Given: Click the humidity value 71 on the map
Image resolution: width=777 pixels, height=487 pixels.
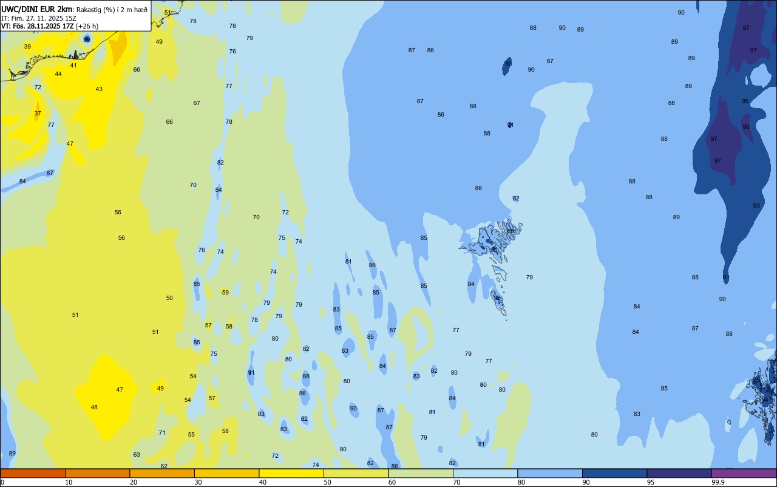Looking at the screenshot, I should [162, 433].
